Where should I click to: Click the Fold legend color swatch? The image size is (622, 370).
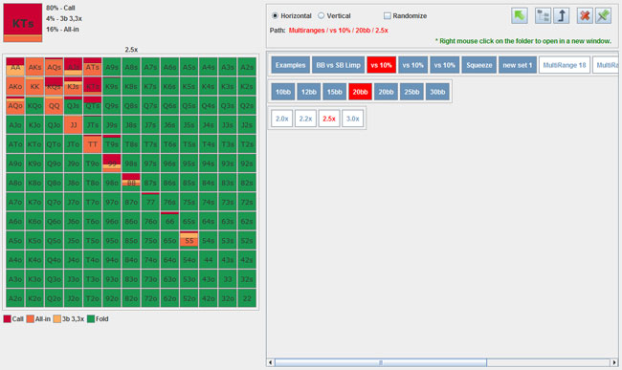pos(91,319)
